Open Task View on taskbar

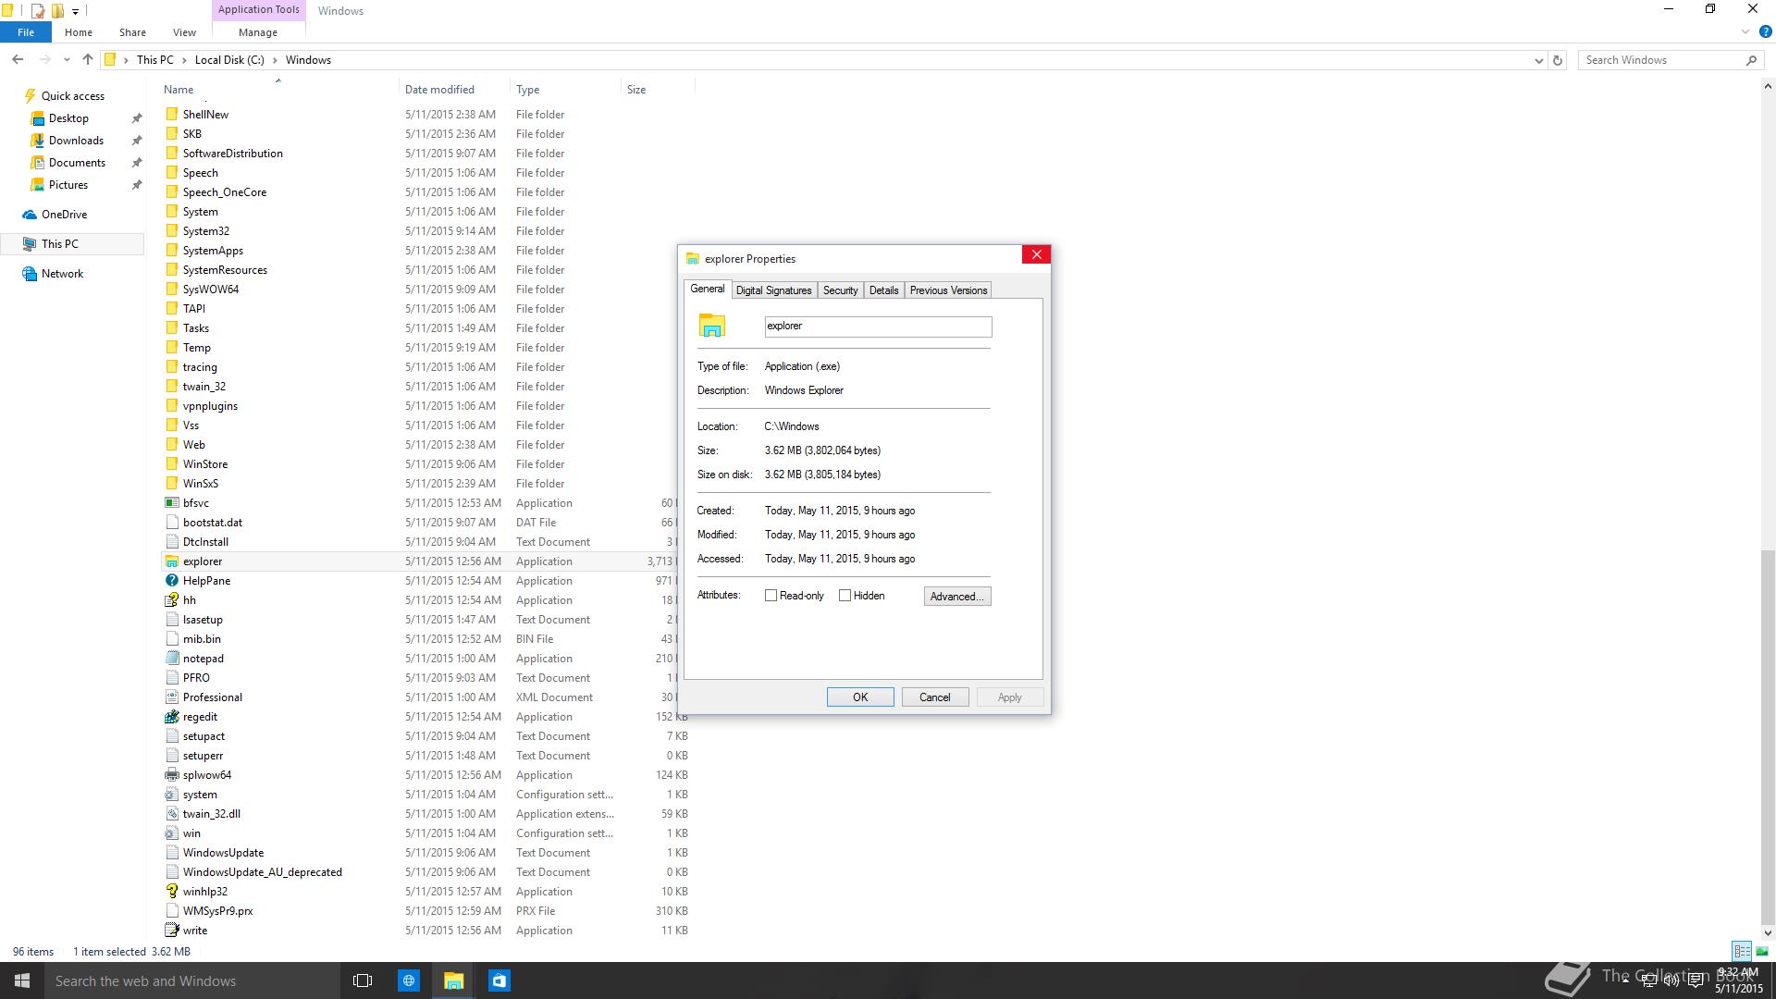[363, 980]
